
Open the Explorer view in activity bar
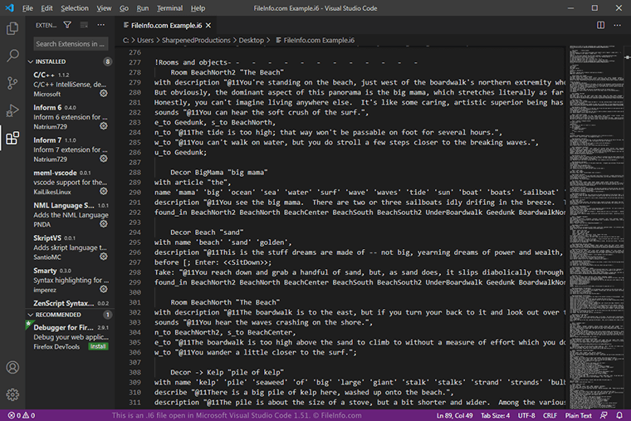click(x=12, y=28)
